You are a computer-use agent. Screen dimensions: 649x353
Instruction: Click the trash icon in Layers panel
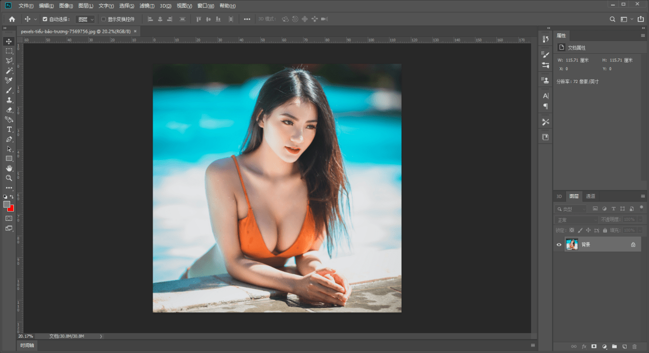634,347
